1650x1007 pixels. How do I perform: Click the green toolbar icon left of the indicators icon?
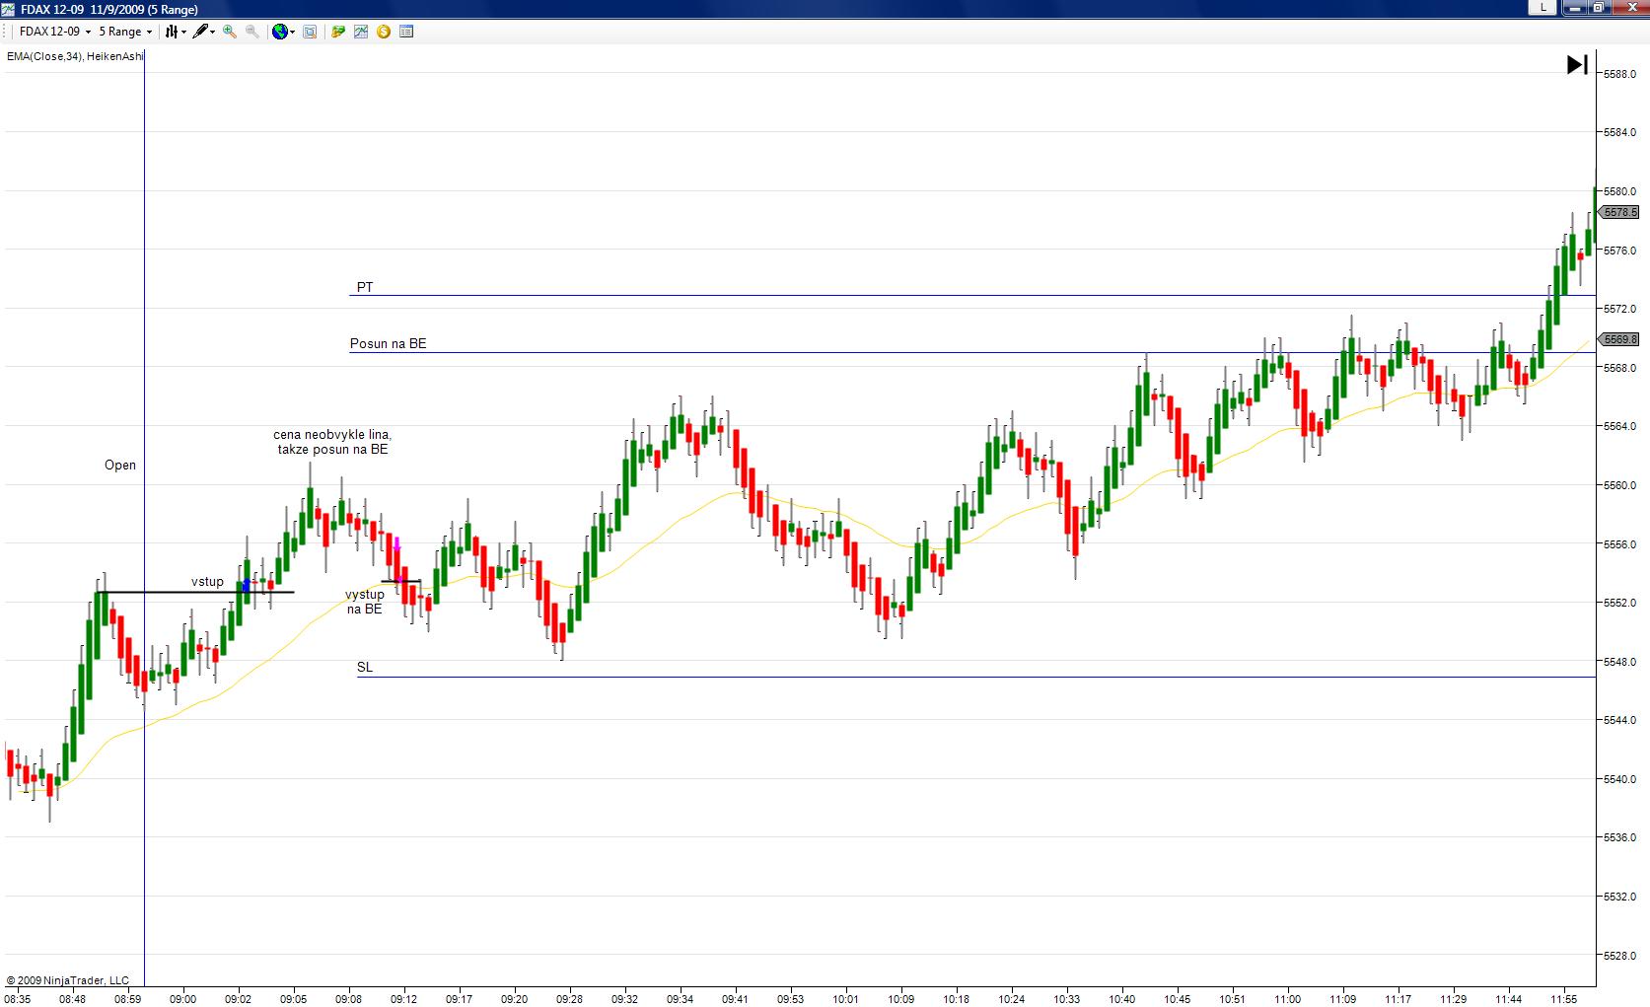point(338,32)
